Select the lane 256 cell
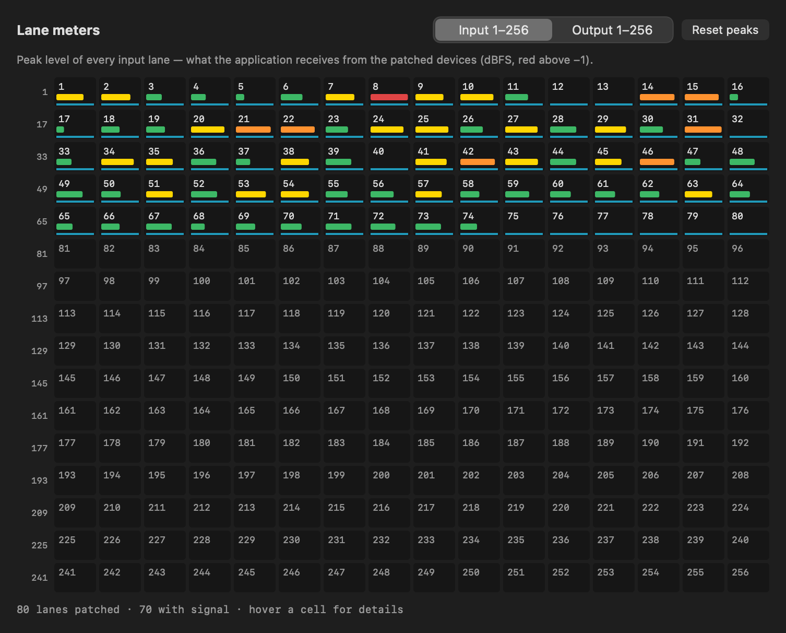Image resolution: width=786 pixels, height=633 pixels. click(x=748, y=578)
